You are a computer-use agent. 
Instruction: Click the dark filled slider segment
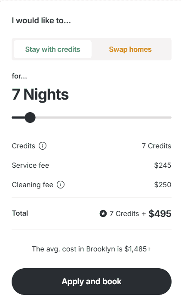18,117
